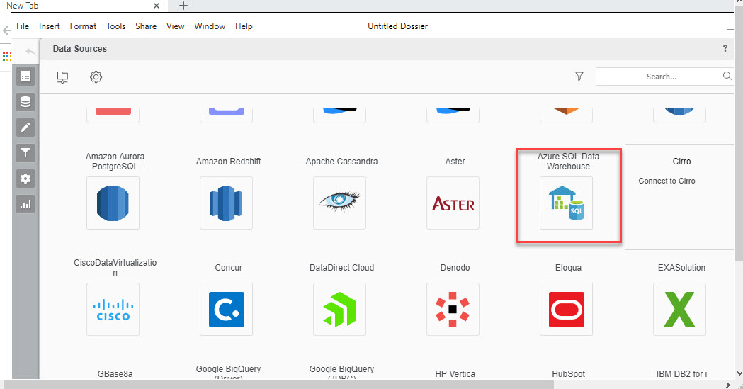743x389 pixels.
Task: Choose the Apache Cassandra eye icon
Action: 339,203
